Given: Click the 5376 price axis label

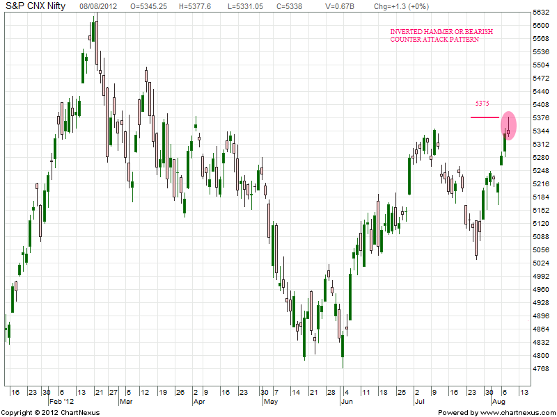Looking at the screenshot, I should coord(541,118).
